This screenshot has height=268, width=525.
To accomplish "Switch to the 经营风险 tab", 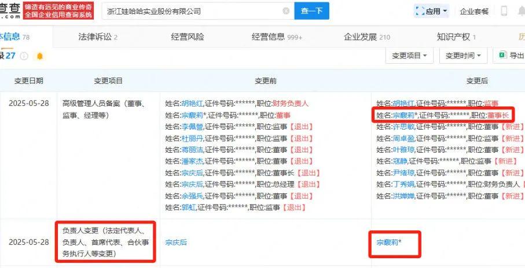I will tap(188, 37).
